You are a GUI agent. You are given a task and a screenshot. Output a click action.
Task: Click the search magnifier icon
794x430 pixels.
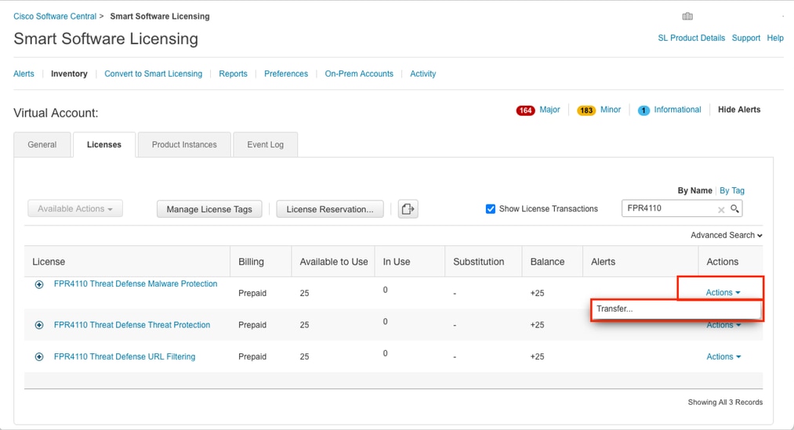click(x=734, y=208)
